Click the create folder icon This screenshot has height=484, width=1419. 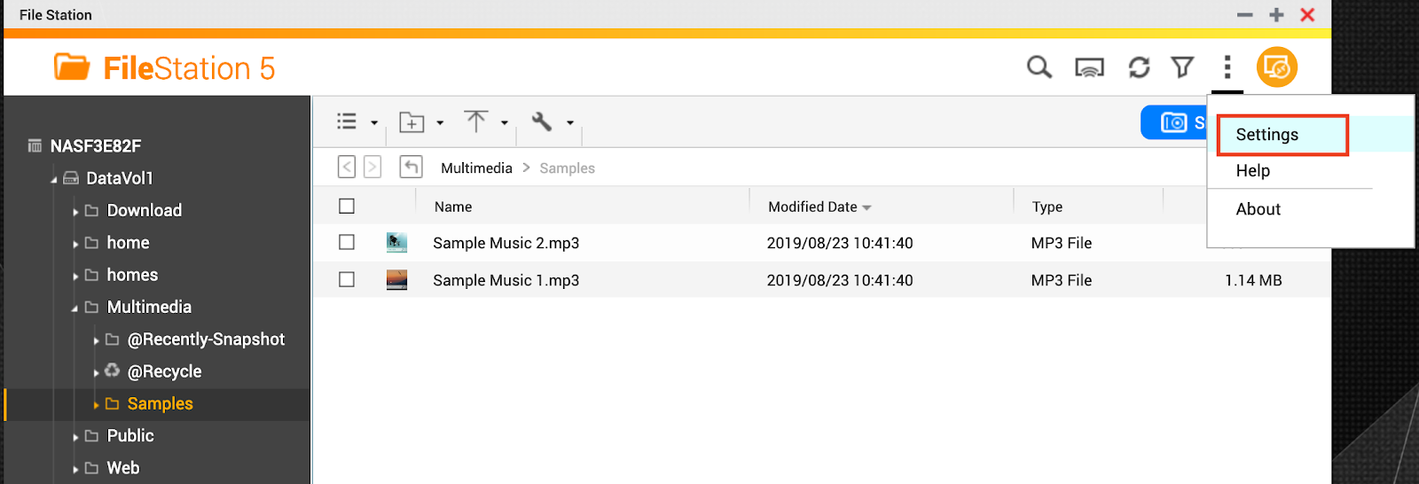click(x=412, y=122)
